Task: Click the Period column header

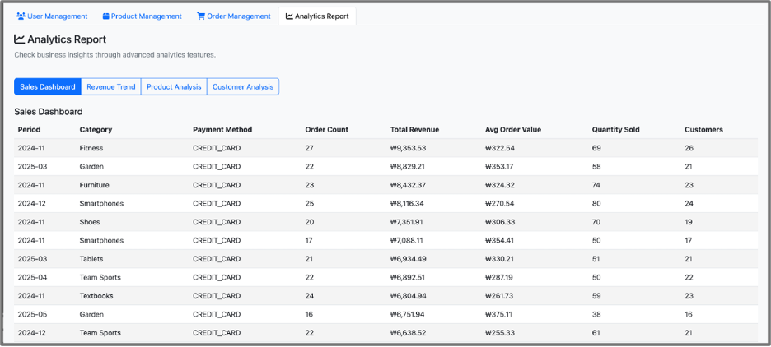Action: click(x=29, y=130)
